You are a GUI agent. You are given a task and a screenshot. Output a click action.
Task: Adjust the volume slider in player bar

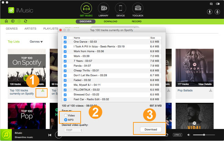(x=204, y=135)
